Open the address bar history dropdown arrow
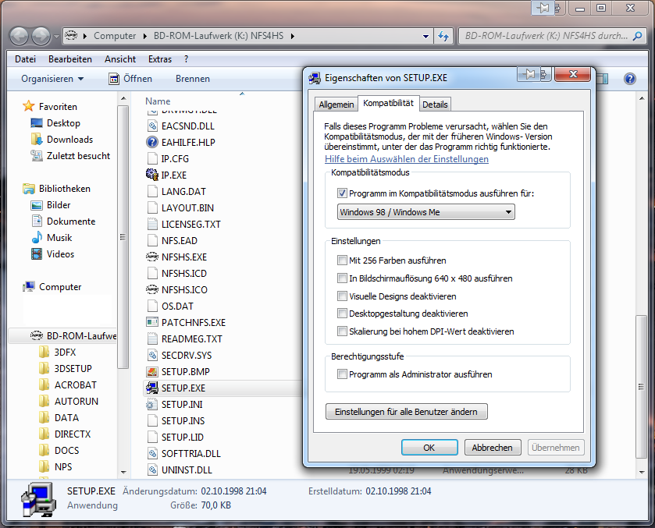Viewport: 655px width, 528px height. pyautogui.click(x=425, y=36)
